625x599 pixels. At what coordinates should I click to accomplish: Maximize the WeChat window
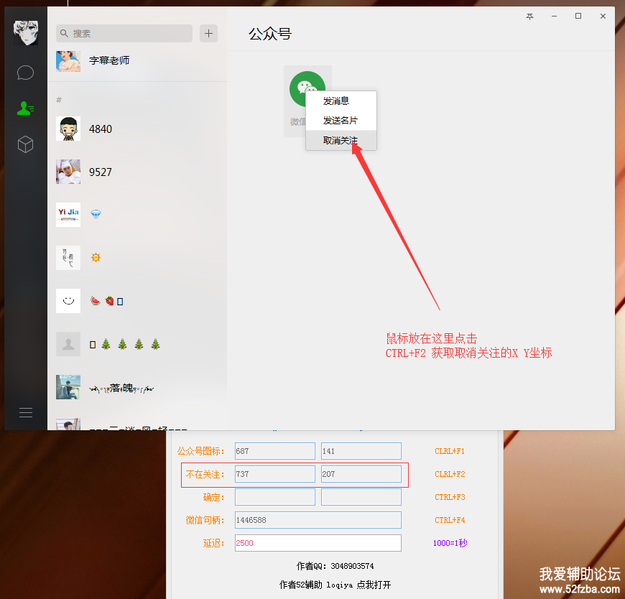click(x=578, y=16)
